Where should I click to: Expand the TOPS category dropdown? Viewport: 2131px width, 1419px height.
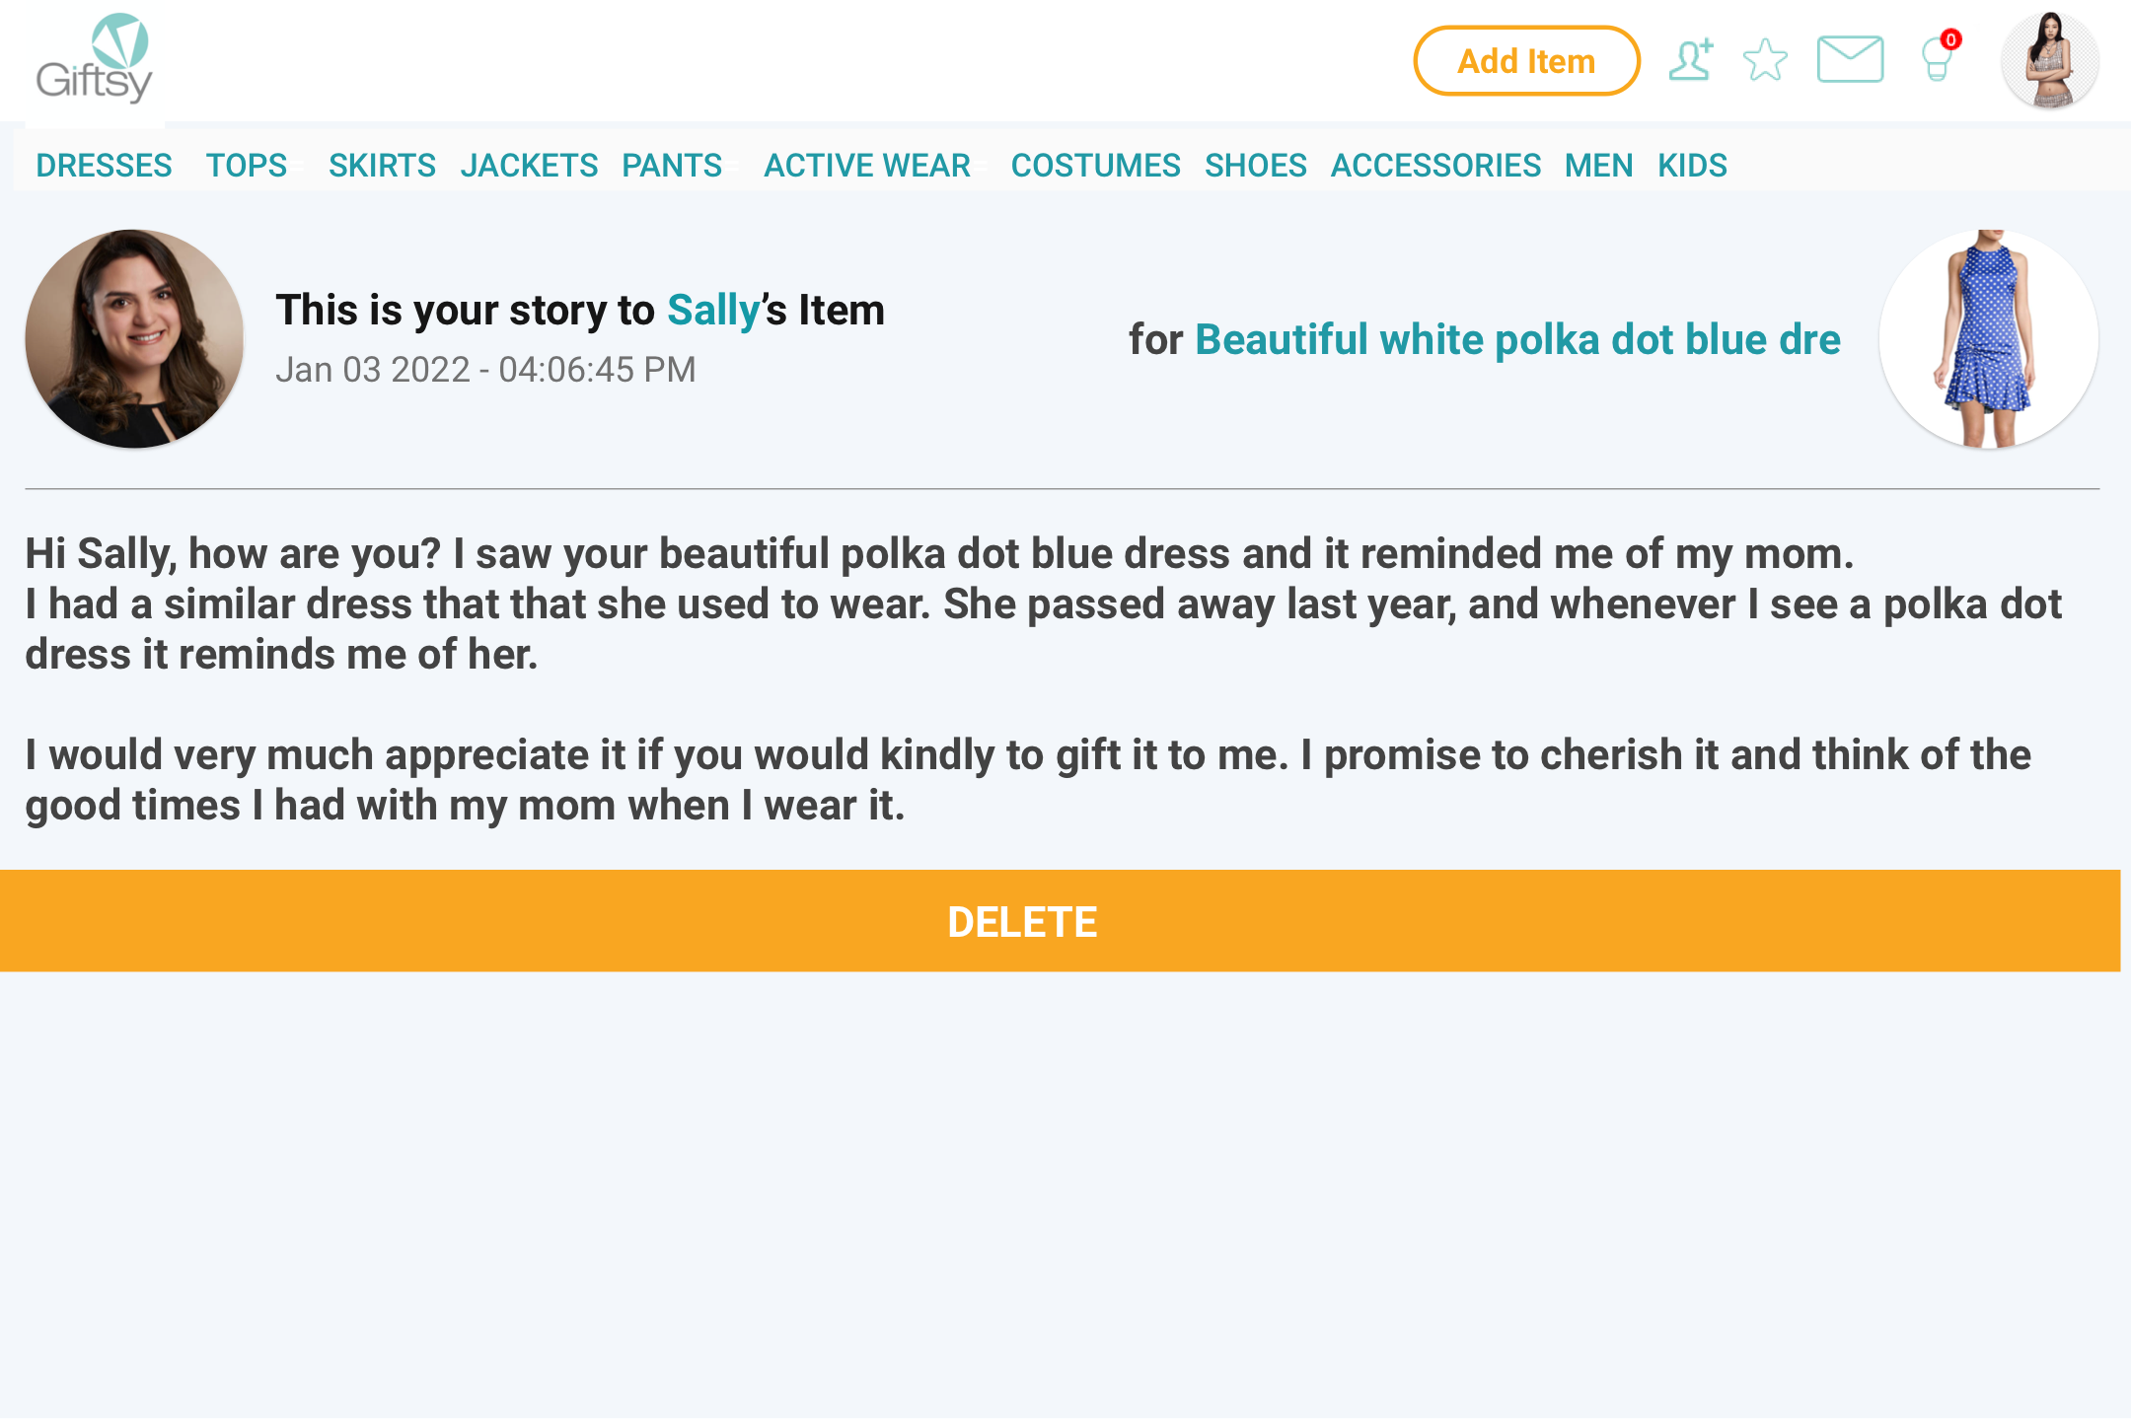pyautogui.click(x=247, y=165)
